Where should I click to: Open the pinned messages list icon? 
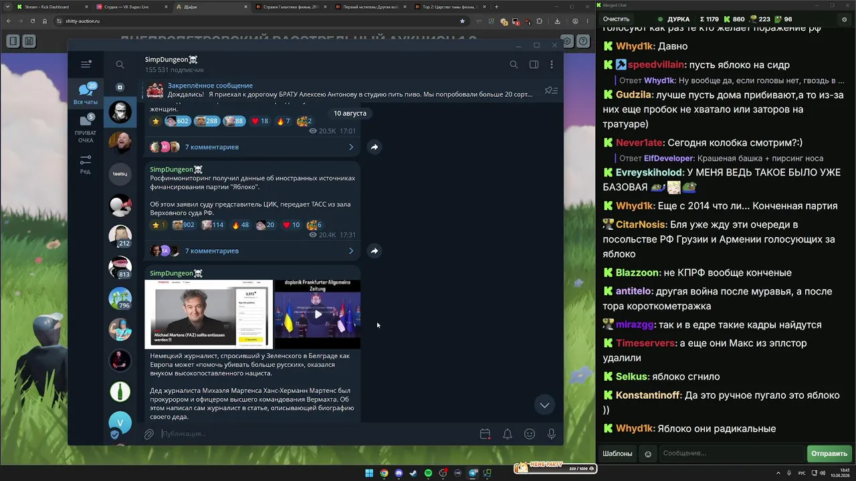pyautogui.click(x=551, y=90)
